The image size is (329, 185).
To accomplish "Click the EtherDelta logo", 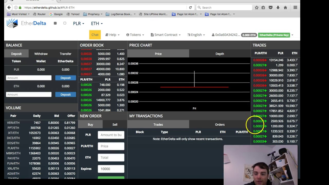I will click(x=26, y=23).
